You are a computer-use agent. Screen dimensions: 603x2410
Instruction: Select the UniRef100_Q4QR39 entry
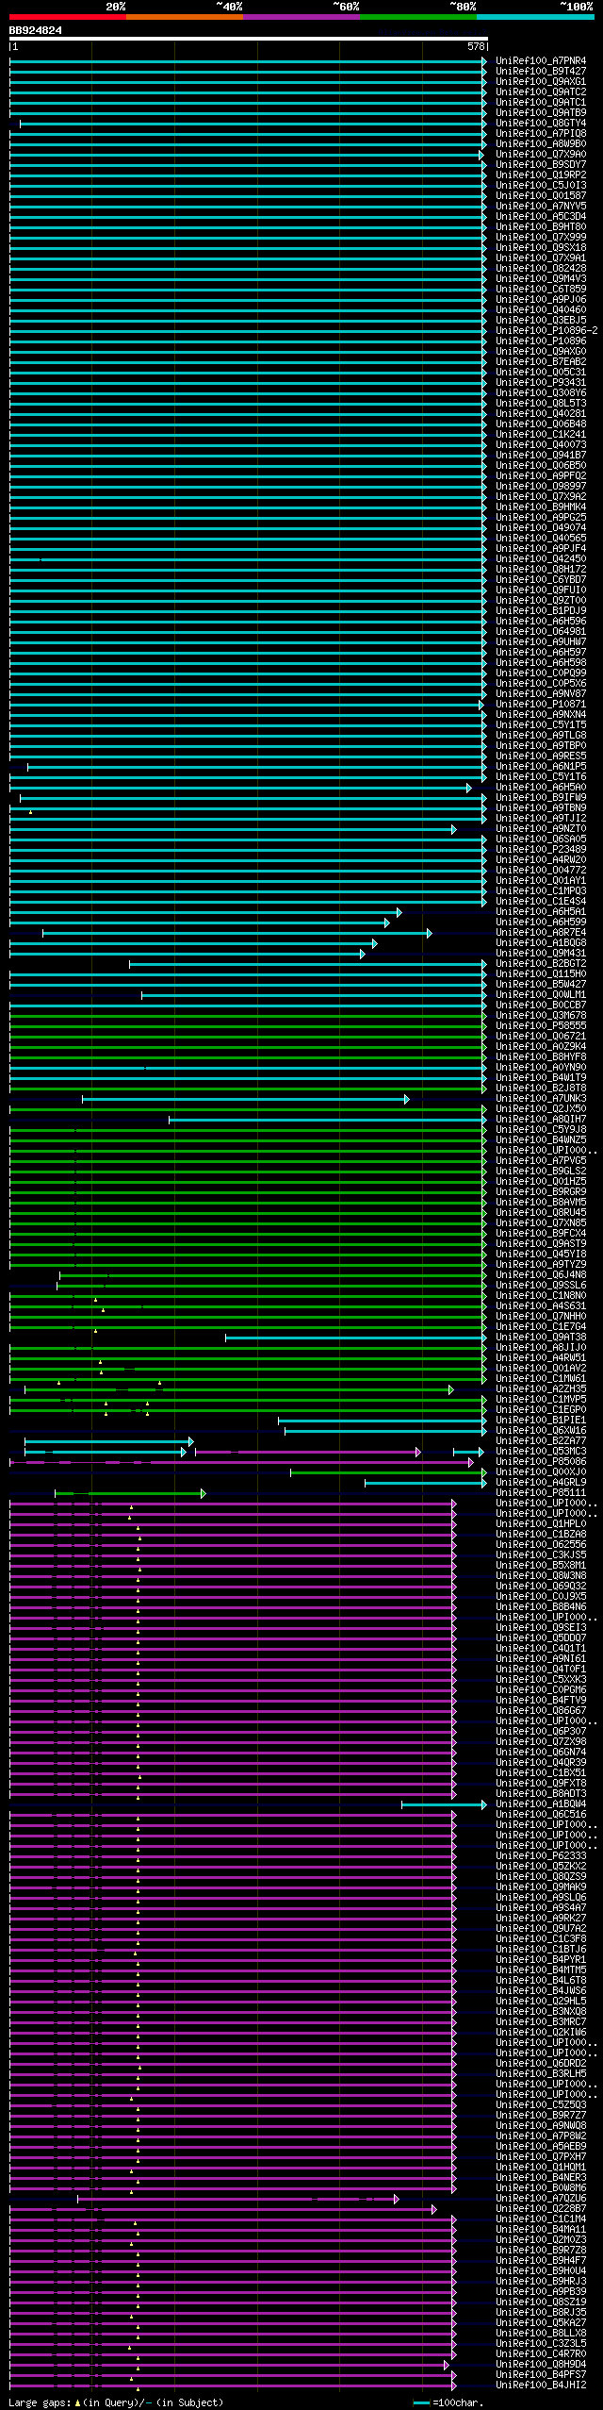coord(541,1763)
